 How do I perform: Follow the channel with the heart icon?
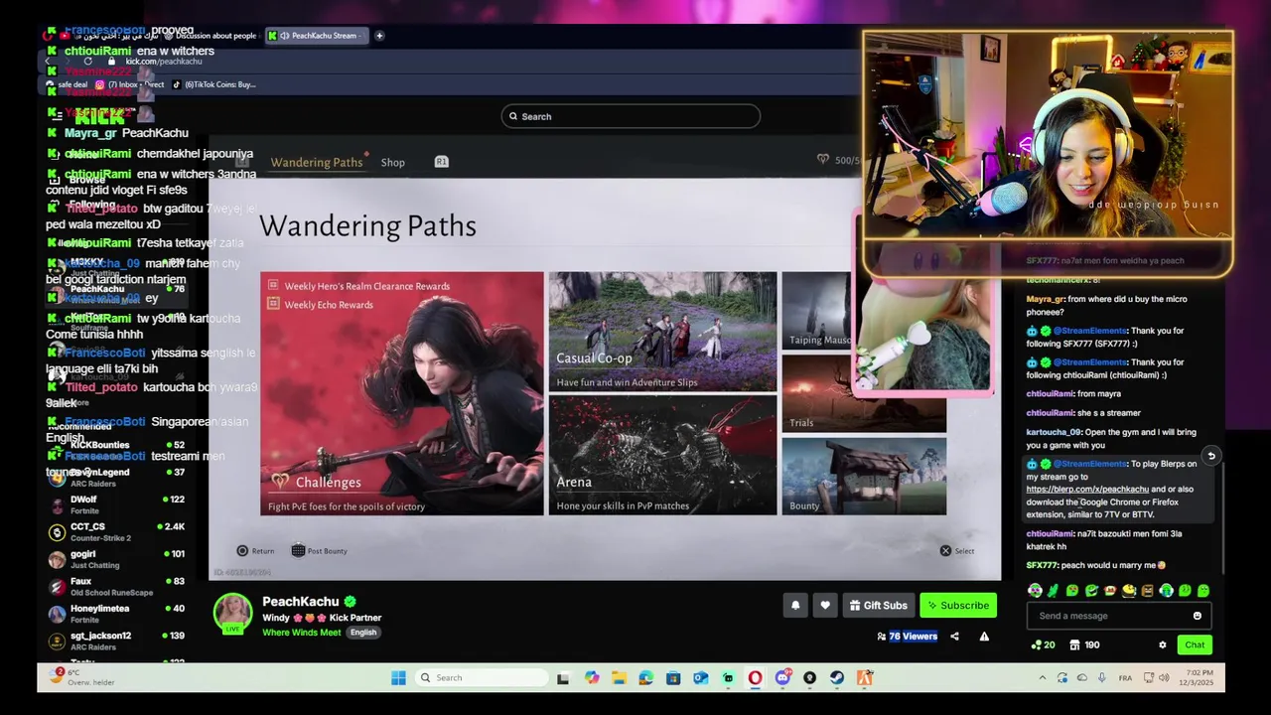(825, 605)
